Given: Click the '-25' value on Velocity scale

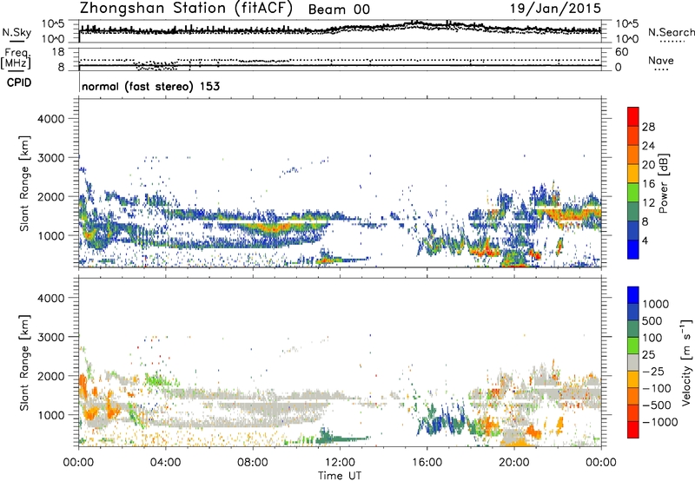Looking at the screenshot, I should [653, 371].
